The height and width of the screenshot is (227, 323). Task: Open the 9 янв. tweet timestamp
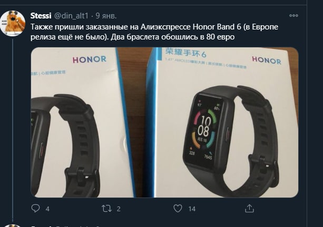tap(106, 16)
